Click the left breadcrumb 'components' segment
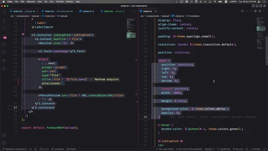268x151 pixels. (23, 16)
